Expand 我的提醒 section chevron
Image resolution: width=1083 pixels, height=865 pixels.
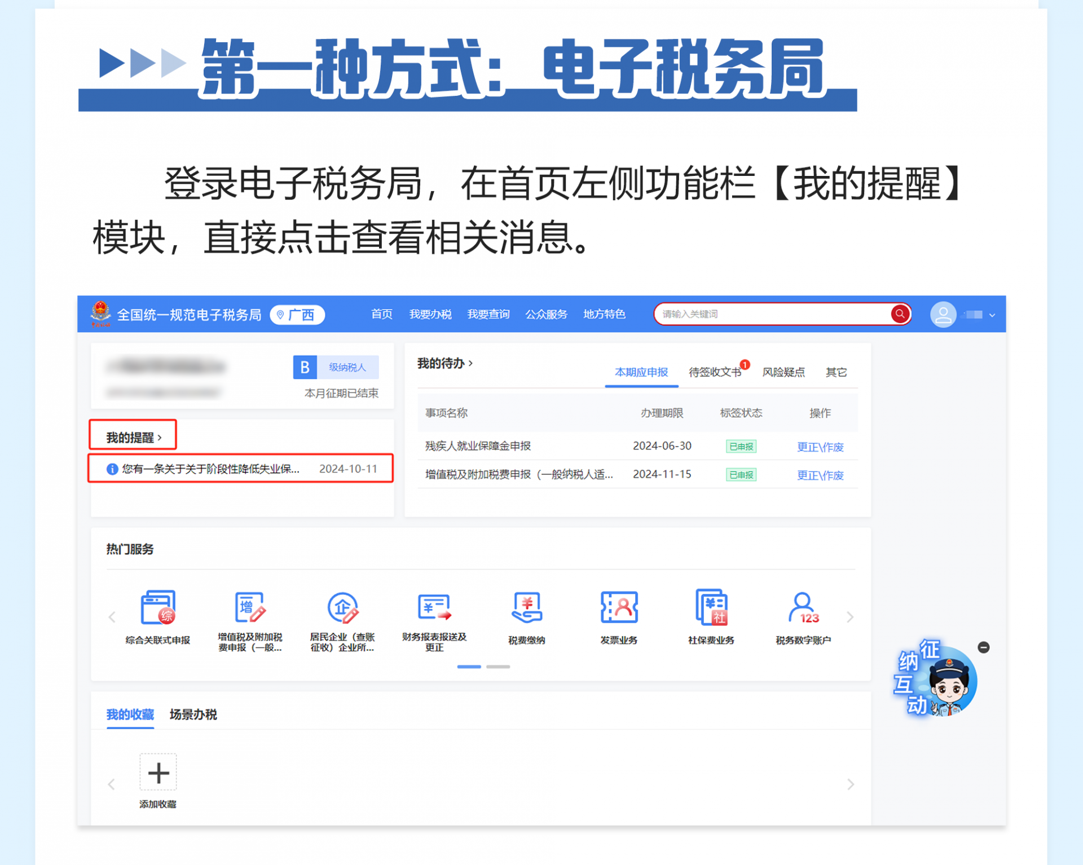pyautogui.click(x=160, y=438)
